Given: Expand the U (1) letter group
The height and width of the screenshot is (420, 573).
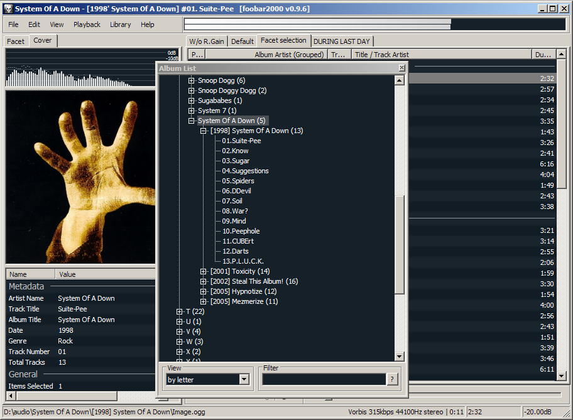Looking at the screenshot, I should tap(179, 321).
